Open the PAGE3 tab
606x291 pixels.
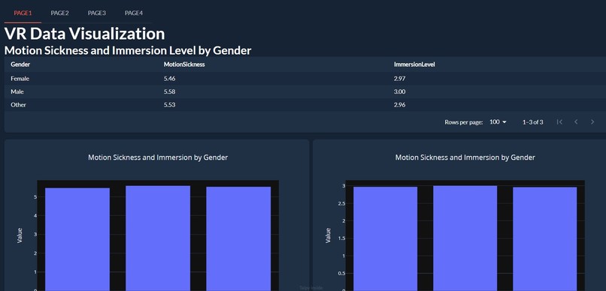coord(97,13)
